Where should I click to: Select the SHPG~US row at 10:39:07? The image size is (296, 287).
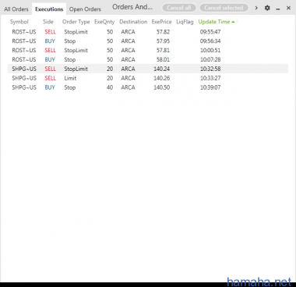(148, 87)
